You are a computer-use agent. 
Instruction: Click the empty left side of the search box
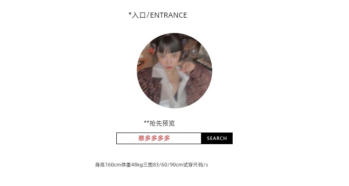127,139
